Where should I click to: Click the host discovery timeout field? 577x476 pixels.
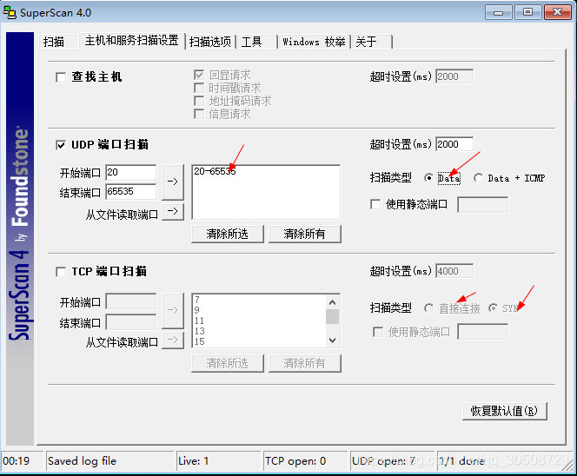[454, 76]
